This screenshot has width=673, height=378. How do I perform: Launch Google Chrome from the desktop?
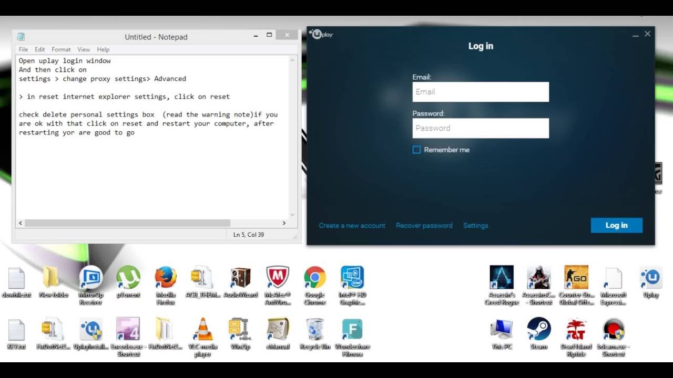(315, 286)
